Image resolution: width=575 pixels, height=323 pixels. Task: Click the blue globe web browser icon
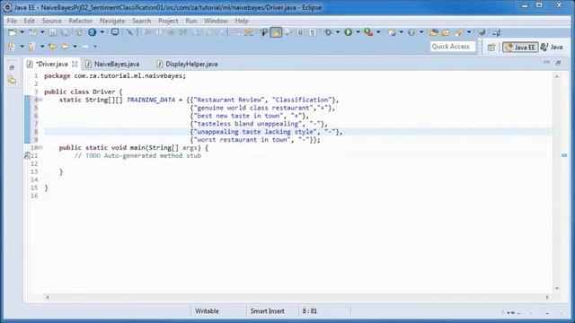coord(92,32)
